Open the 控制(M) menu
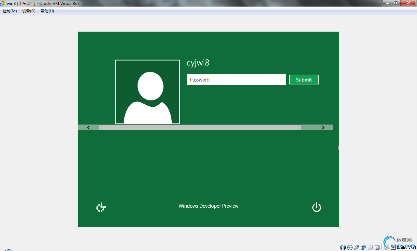Screen dimensions: 417x251 pyautogui.click(x=10, y=11)
